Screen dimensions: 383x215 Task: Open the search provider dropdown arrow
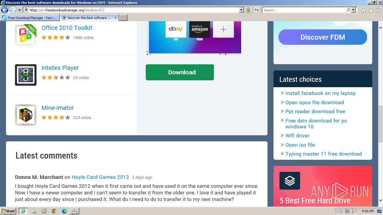(x=353, y=10)
